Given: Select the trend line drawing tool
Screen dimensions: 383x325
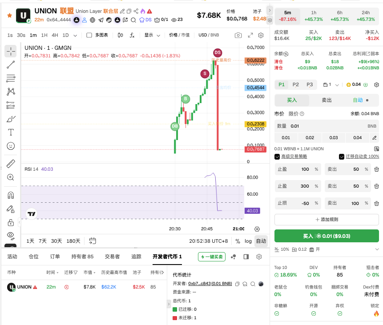Looking at the screenshot, I should point(11,65).
